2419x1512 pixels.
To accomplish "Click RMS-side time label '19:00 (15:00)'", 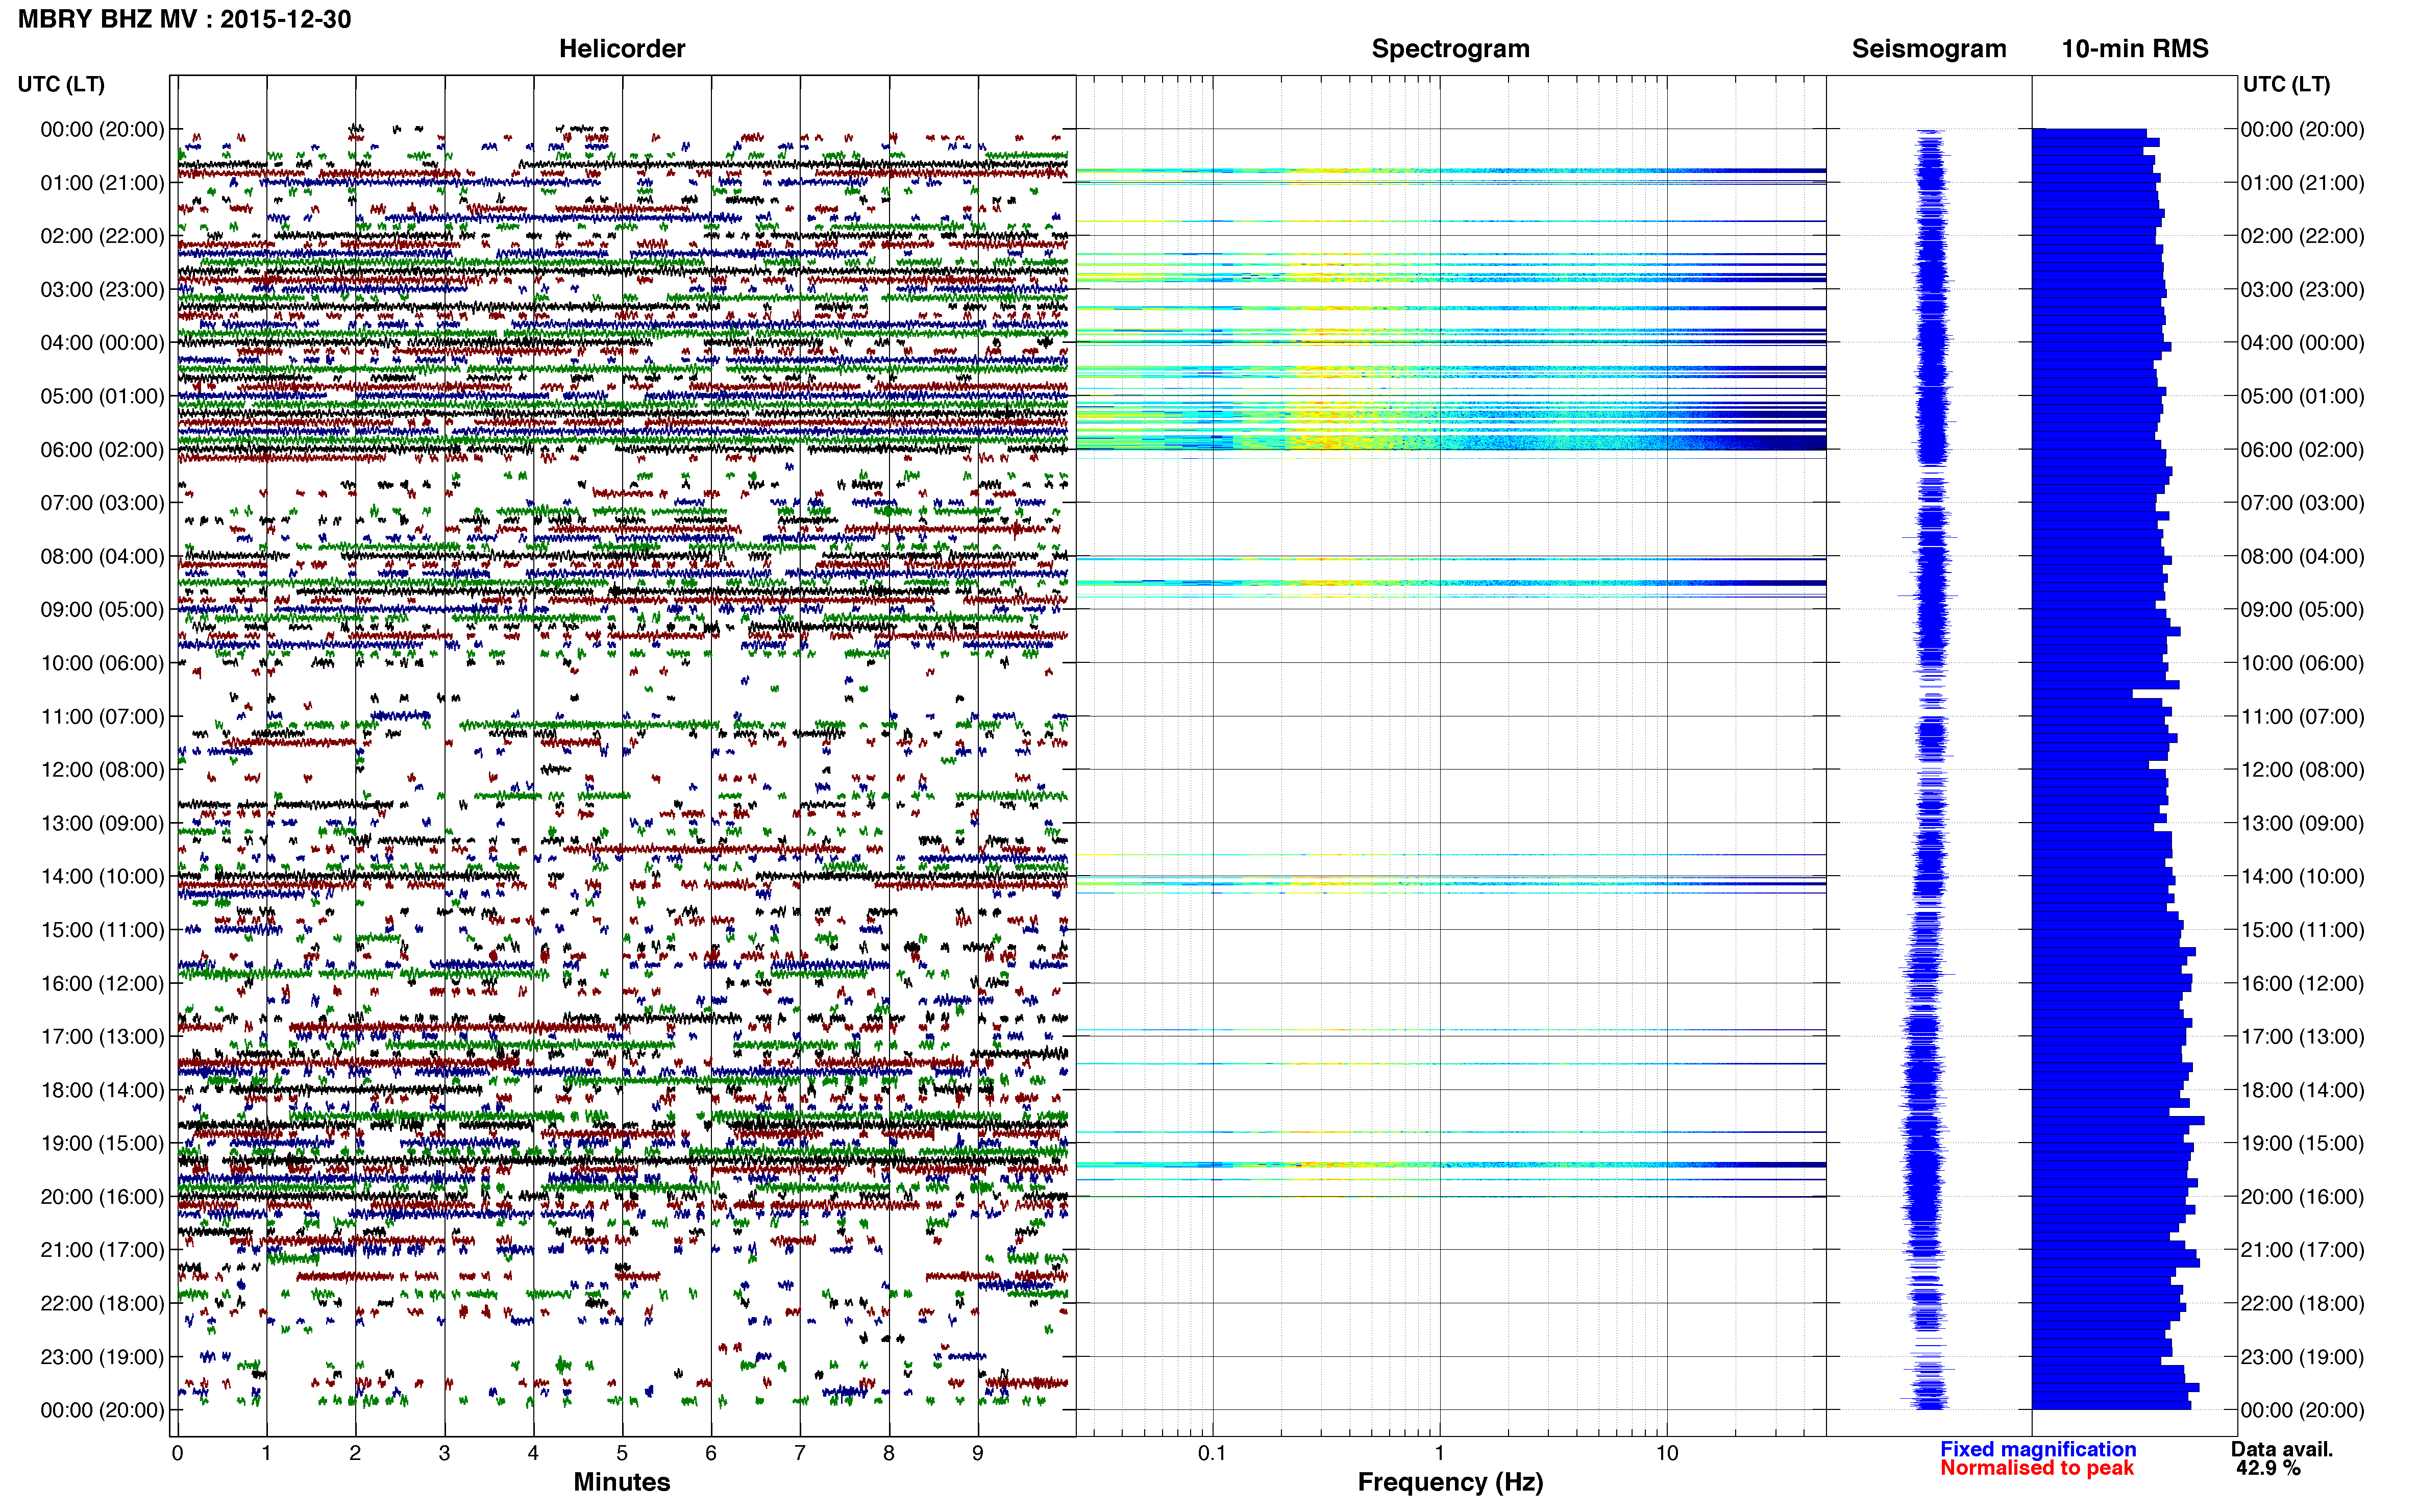I will tap(2302, 1143).
